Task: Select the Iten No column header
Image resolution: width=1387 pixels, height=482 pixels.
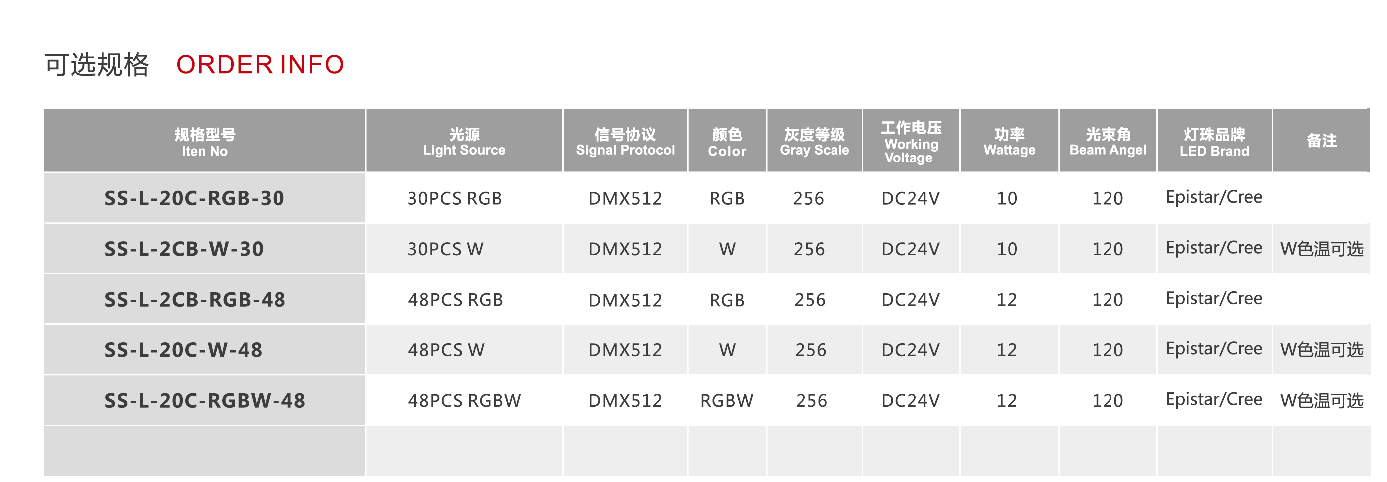Action: tap(205, 142)
